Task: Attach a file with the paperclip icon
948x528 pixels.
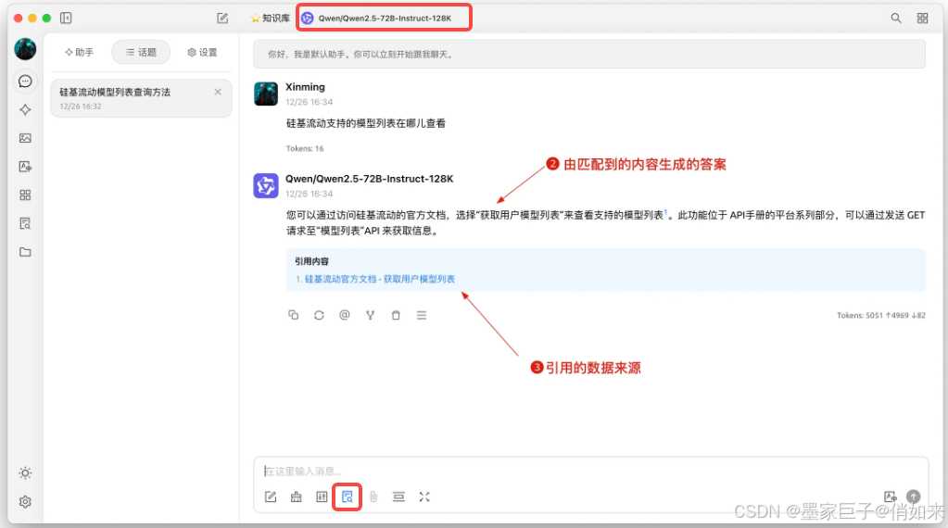Action: [x=373, y=497]
